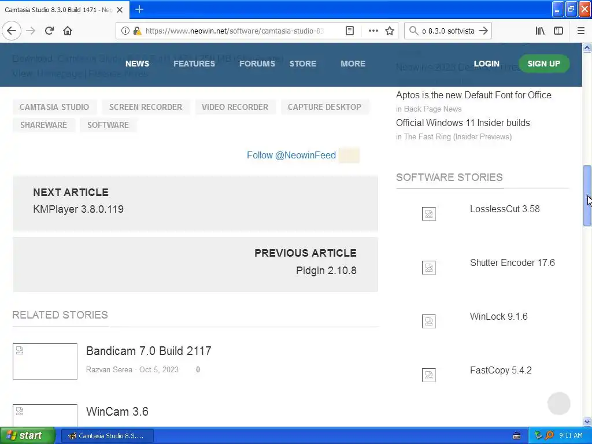Open the WinCam 3.6 story
Image resolution: width=592 pixels, height=444 pixels.
[117, 411]
